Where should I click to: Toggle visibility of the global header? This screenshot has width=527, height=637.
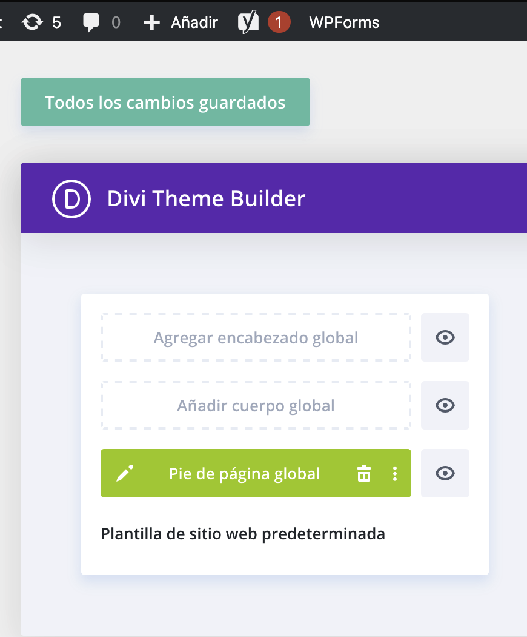[x=445, y=337]
